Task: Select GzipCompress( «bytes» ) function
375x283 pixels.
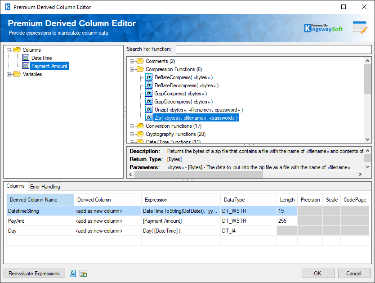Action: tap(181, 94)
